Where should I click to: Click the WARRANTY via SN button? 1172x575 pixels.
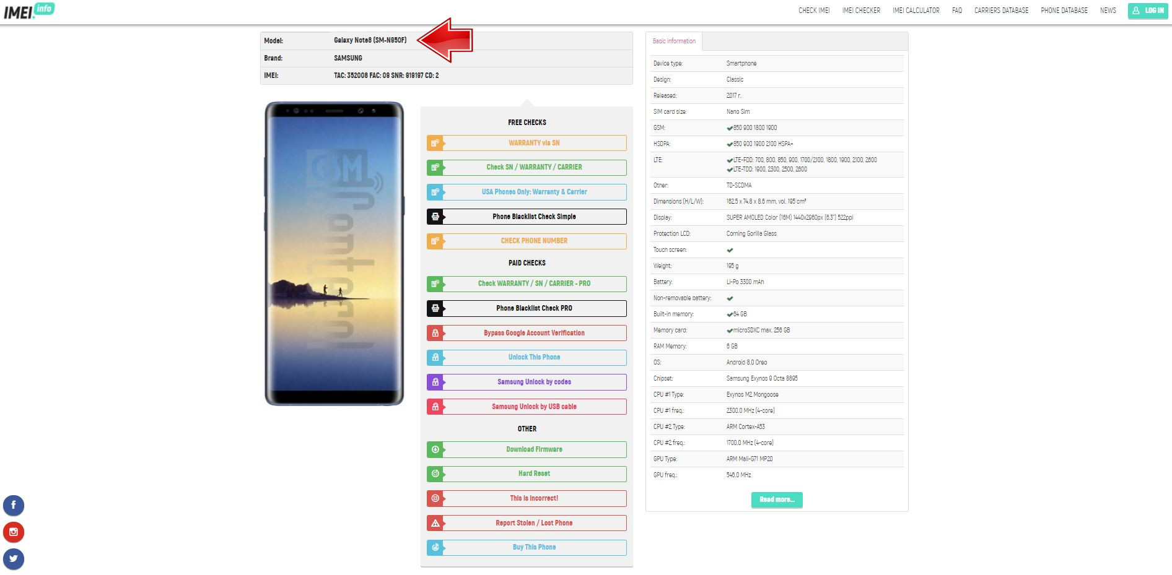(x=527, y=143)
